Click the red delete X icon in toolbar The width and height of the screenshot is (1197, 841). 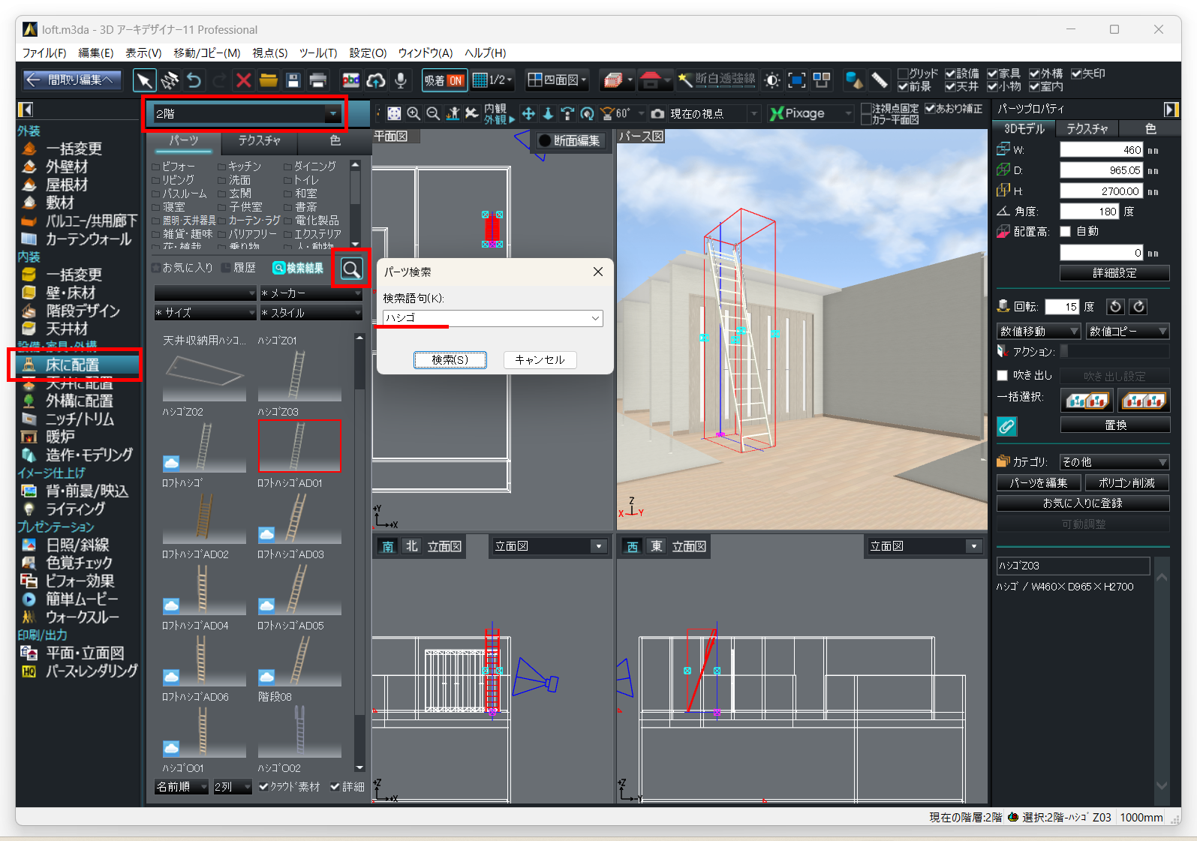243,80
